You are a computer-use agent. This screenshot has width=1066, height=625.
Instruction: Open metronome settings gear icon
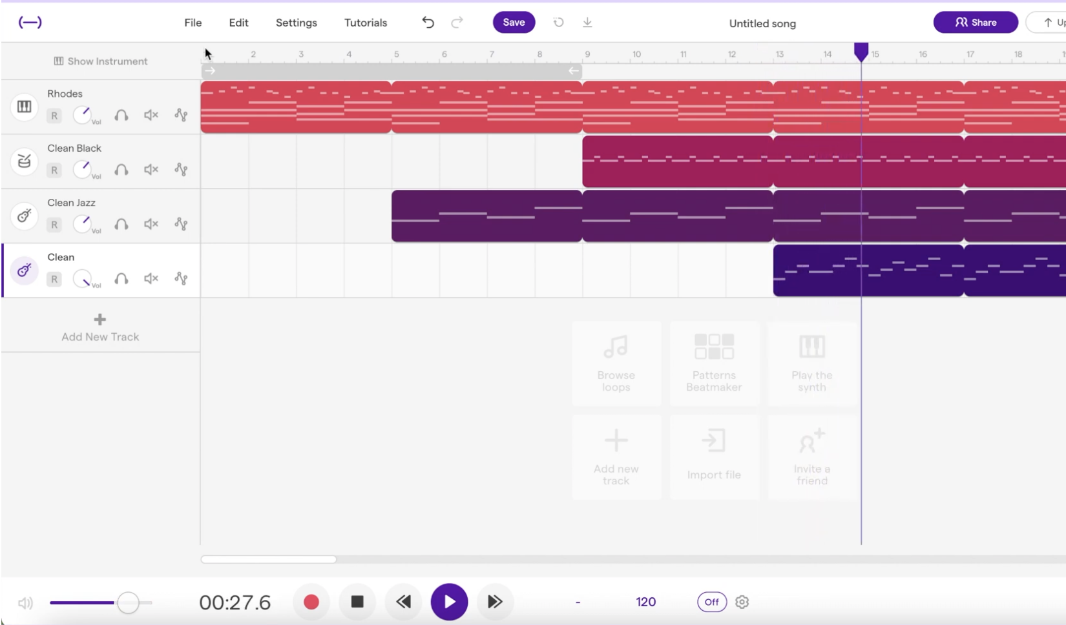click(x=742, y=602)
